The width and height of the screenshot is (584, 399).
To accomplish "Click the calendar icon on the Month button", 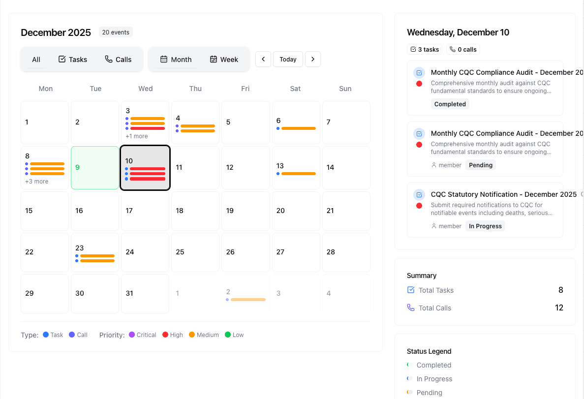I will 163,59.
